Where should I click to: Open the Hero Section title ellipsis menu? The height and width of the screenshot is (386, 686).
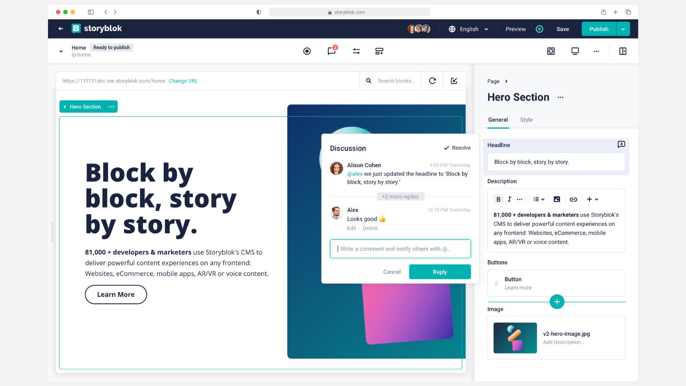coord(560,97)
